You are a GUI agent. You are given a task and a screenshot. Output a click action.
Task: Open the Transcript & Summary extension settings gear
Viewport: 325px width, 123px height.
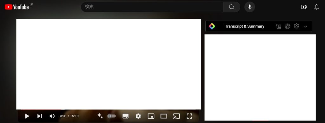pyautogui.click(x=297, y=26)
